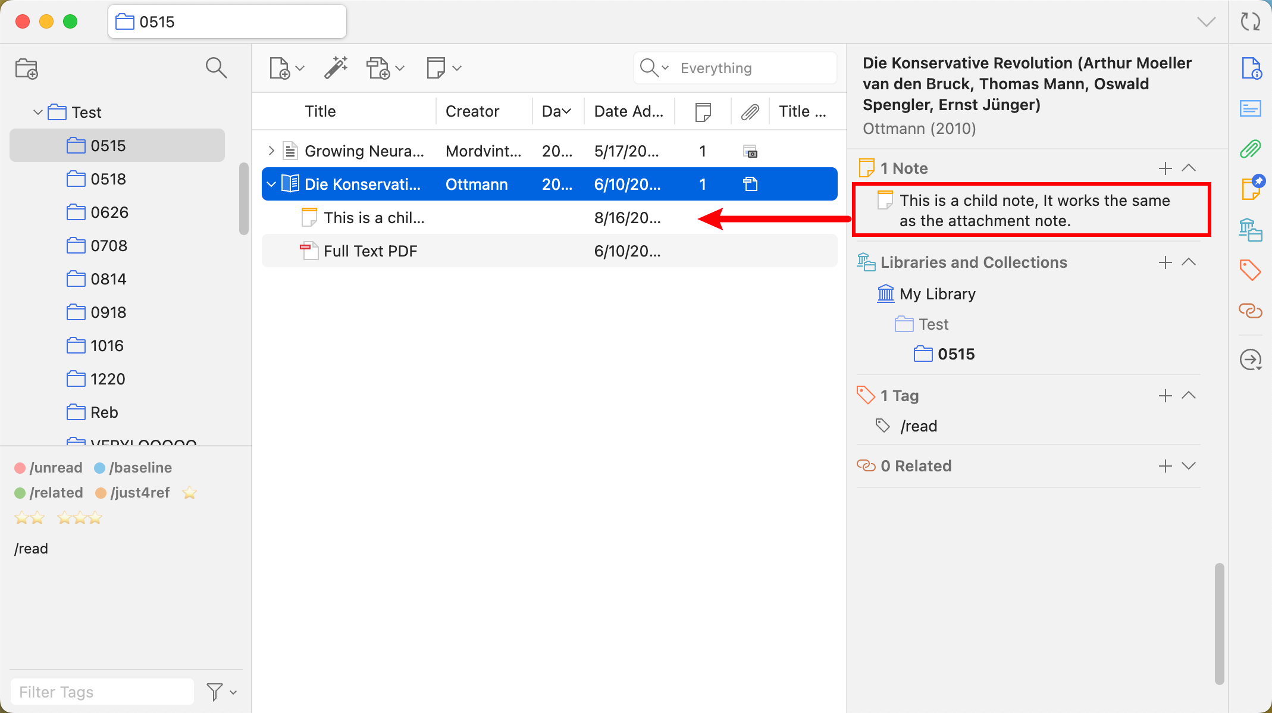The width and height of the screenshot is (1272, 713).
Task: Sort by the Creator column header
Action: point(472,111)
